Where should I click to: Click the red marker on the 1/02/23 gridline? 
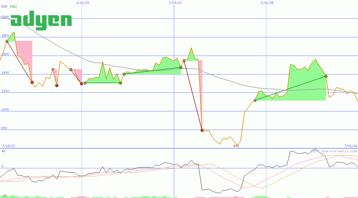[x=82, y=83]
